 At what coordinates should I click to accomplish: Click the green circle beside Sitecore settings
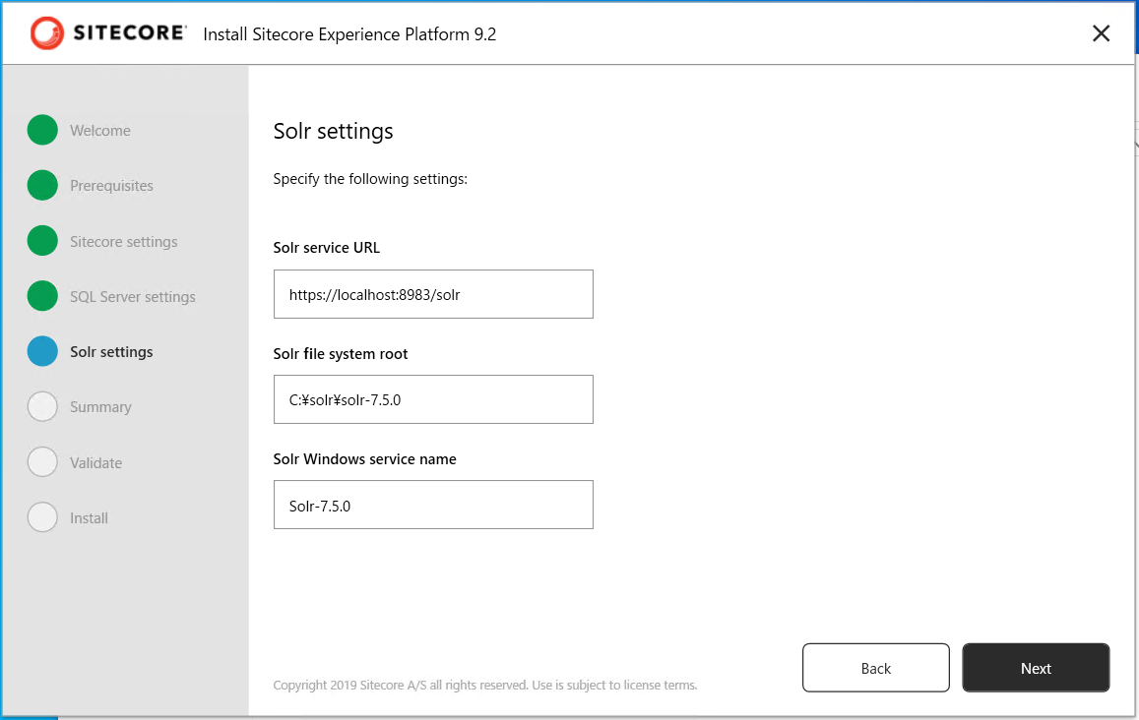pos(43,240)
